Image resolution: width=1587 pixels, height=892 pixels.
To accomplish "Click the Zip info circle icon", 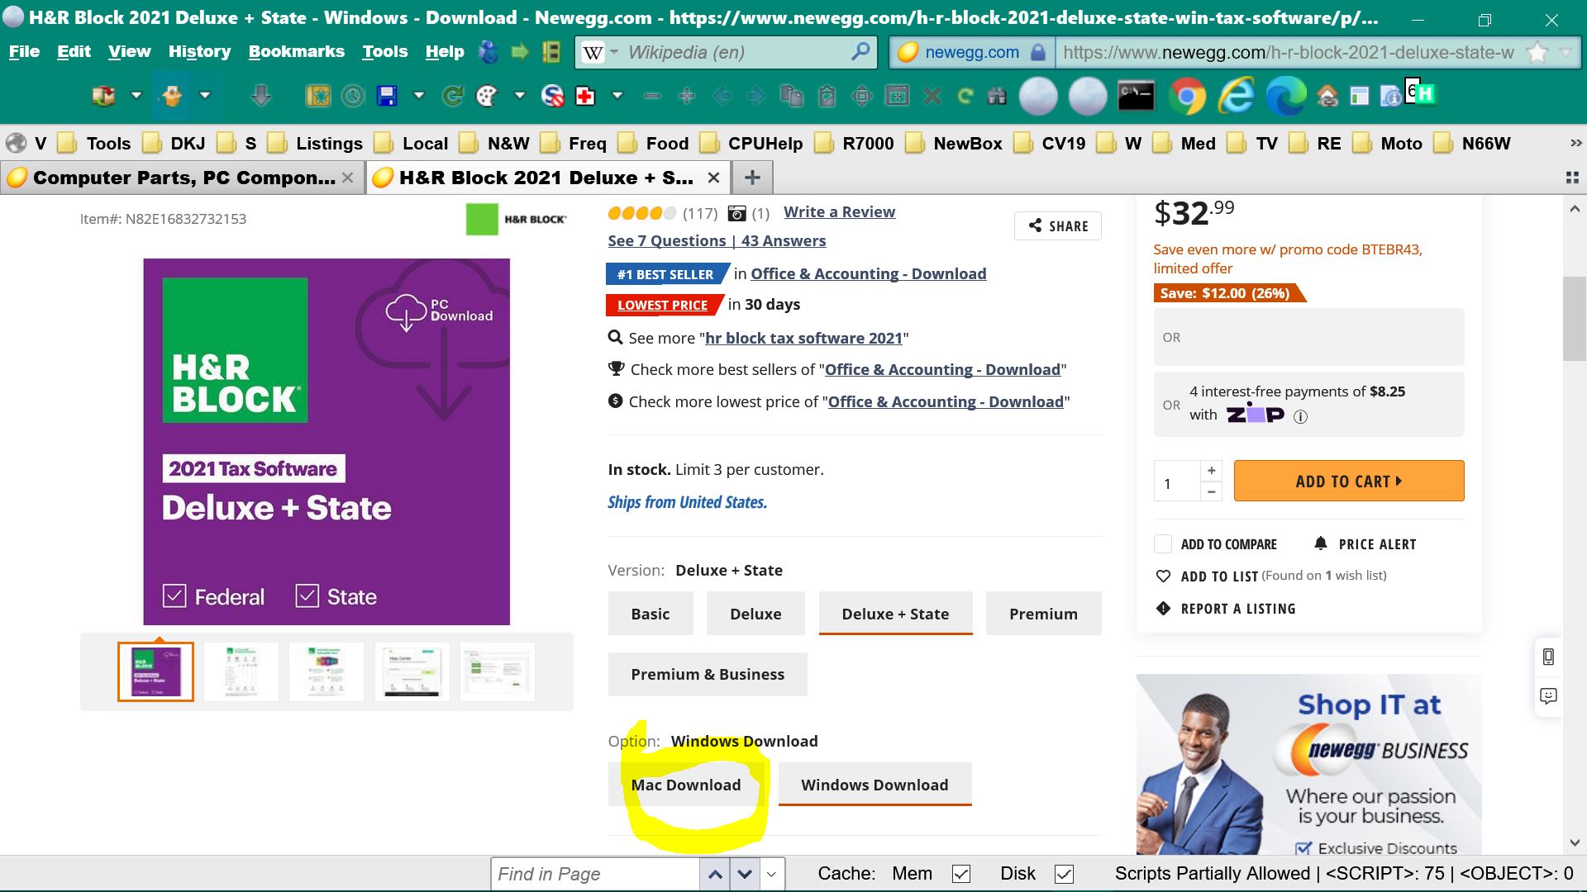I will click(1300, 416).
